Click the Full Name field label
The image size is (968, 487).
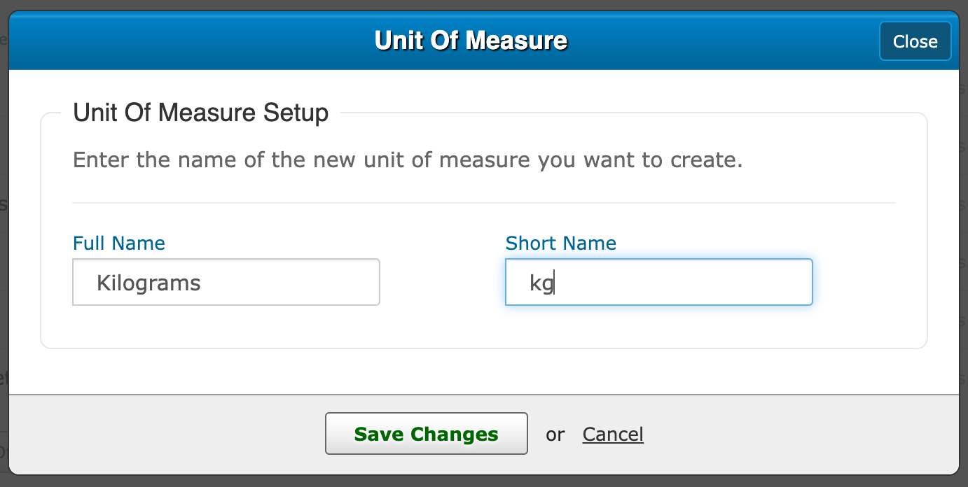coord(119,243)
